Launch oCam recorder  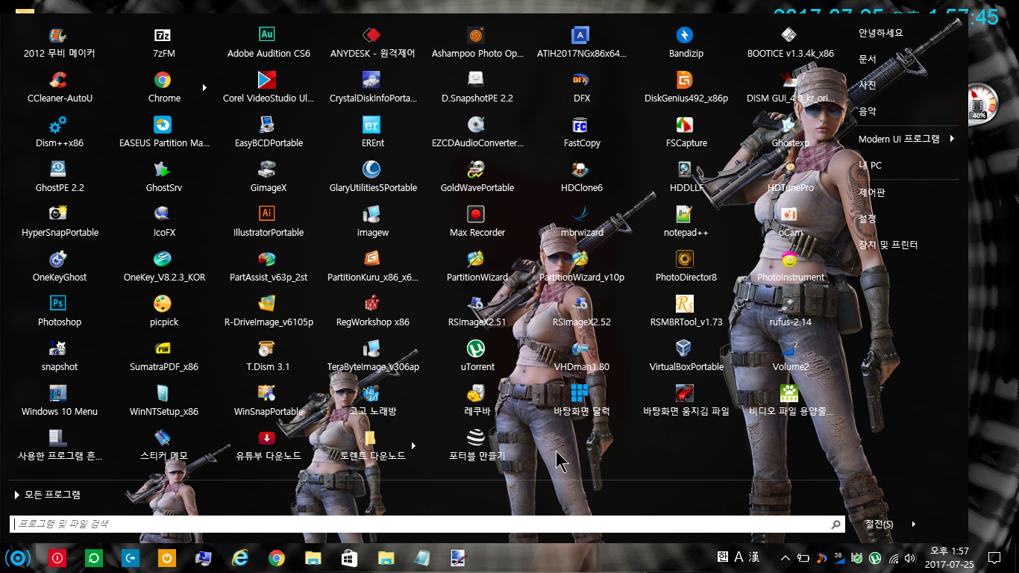(791, 222)
